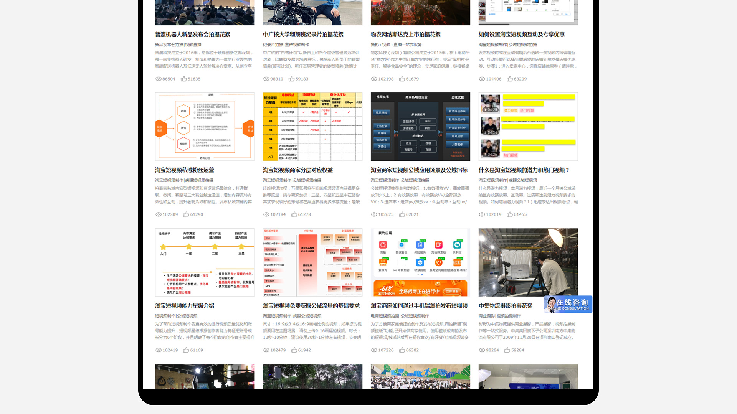Click tag line 纪录片拍摄|宣传视频制作
The image size is (737, 414).
(286, 45)
